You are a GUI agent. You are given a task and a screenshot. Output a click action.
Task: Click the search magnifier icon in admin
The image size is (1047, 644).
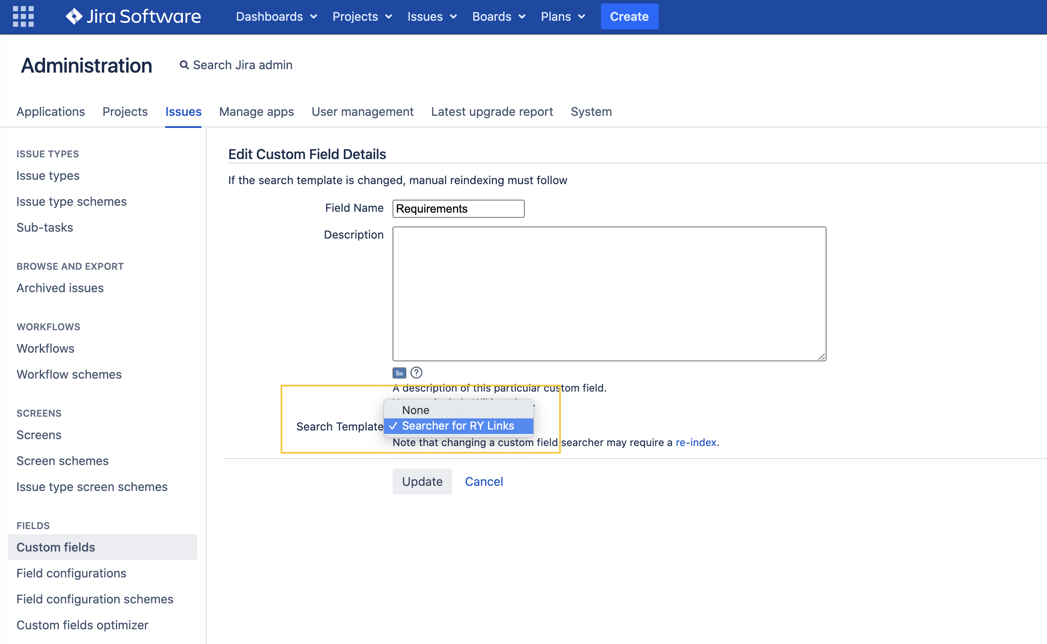pos(184,65)
